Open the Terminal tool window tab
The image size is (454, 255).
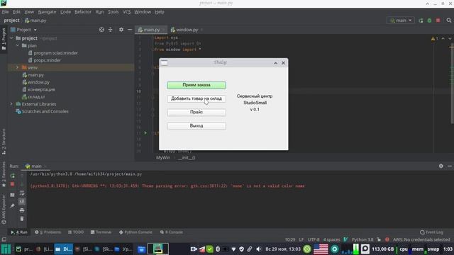point(101,232)
